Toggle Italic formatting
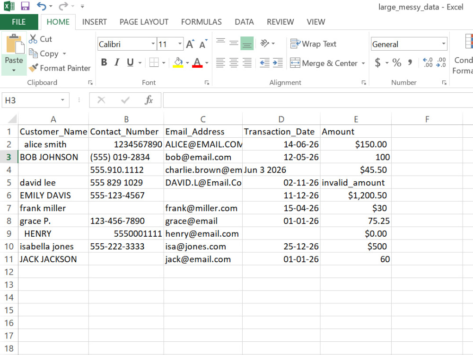Viewport: 473px width, 355px height. pyautogui.click(x=117, y=62)
